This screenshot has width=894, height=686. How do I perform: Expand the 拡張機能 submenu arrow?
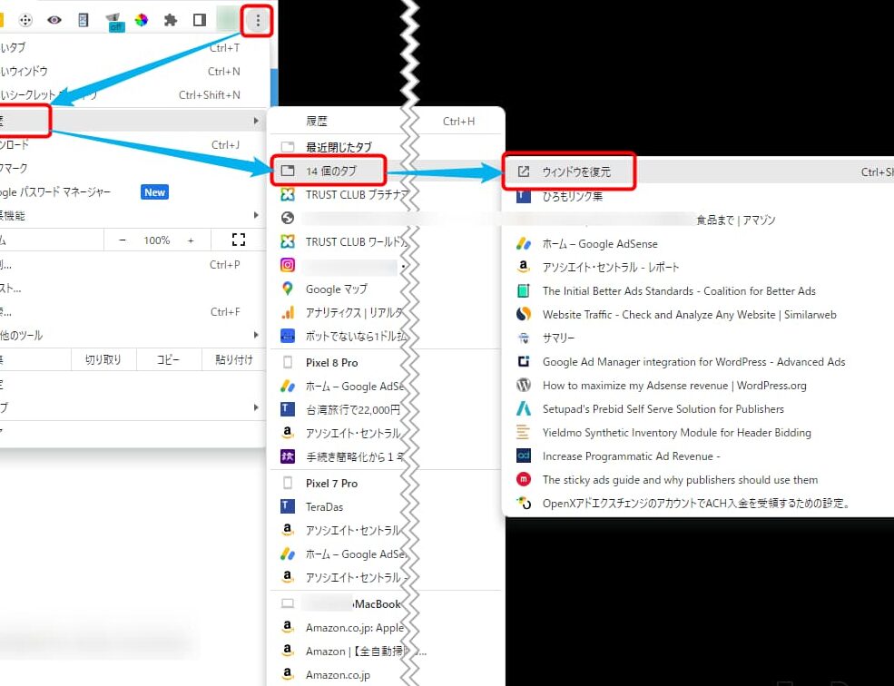pyautogui.click(x=256, y=216)
